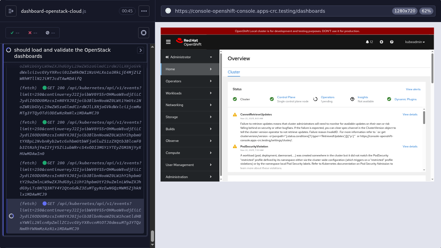
Task: Open the Control Plane status link
Action: tap(286, 97)
